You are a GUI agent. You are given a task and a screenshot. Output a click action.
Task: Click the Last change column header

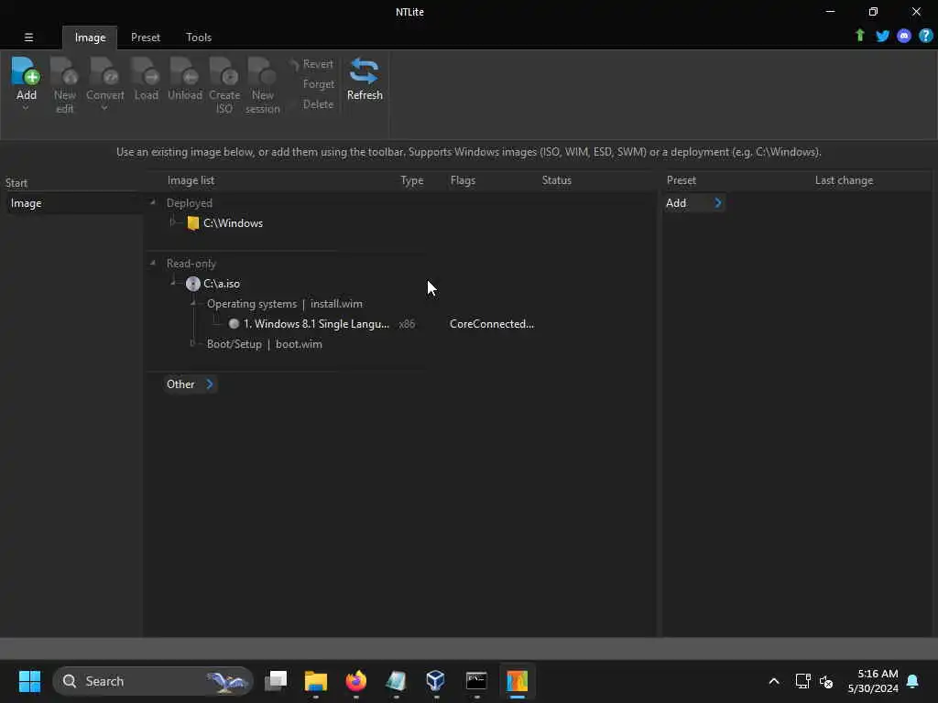pos(844,180)
